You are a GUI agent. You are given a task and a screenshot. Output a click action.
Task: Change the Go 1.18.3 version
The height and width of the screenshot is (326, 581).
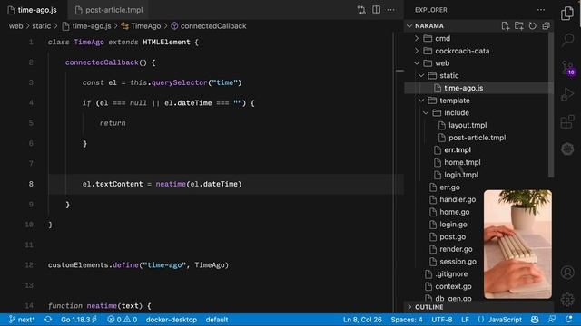tap(79, 320)
